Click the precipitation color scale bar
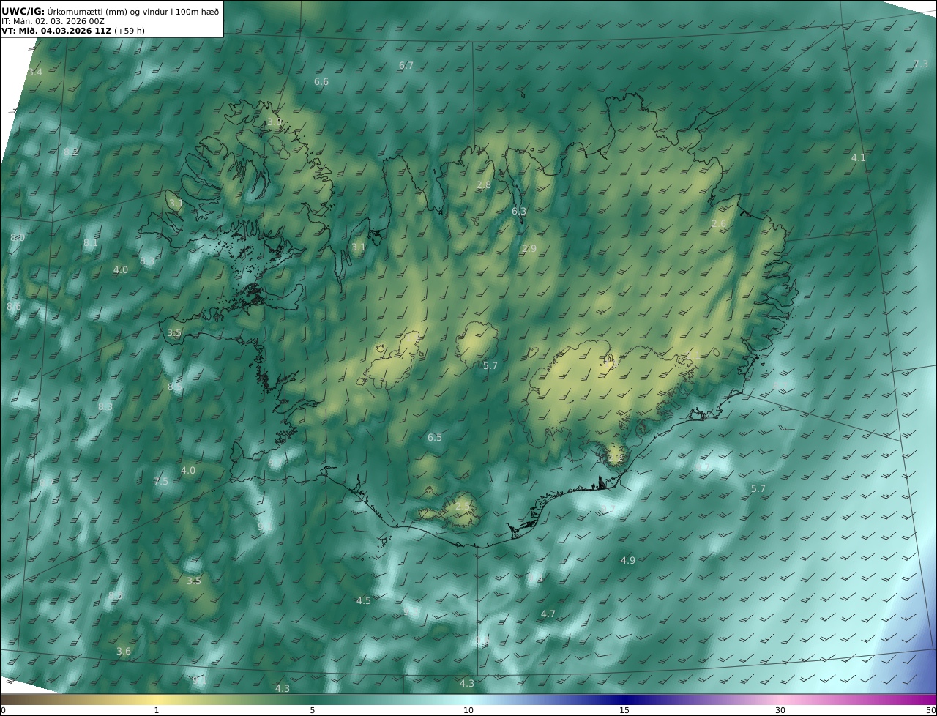937x716 pixels. [468, 700]
